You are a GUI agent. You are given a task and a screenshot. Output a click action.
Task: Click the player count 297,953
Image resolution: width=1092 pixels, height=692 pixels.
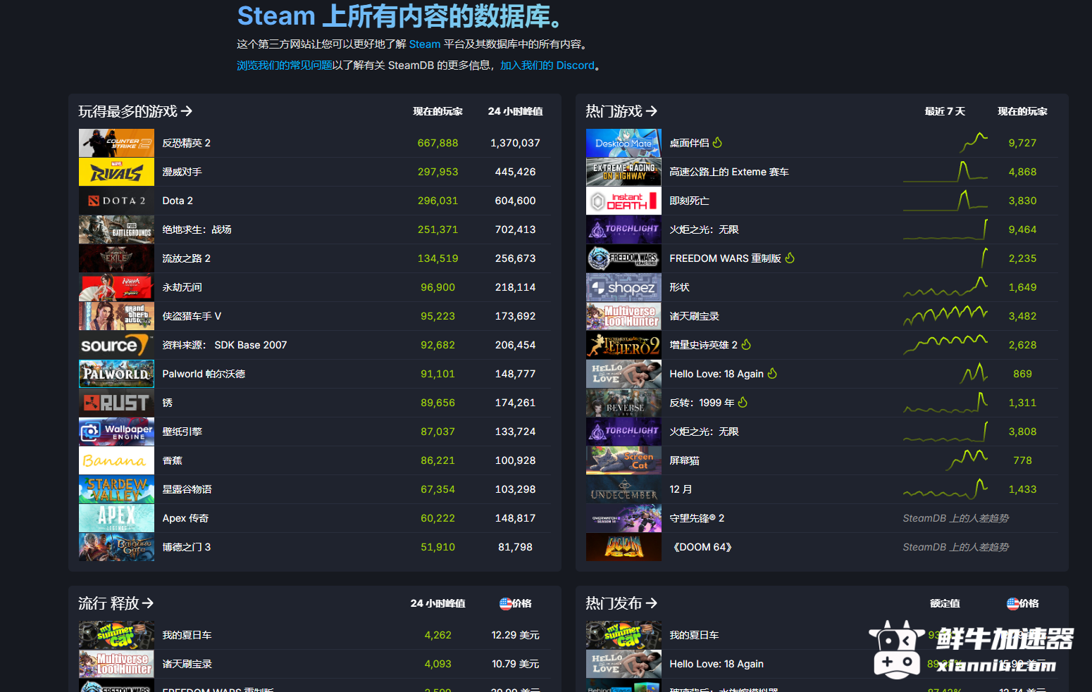(438, 172)
